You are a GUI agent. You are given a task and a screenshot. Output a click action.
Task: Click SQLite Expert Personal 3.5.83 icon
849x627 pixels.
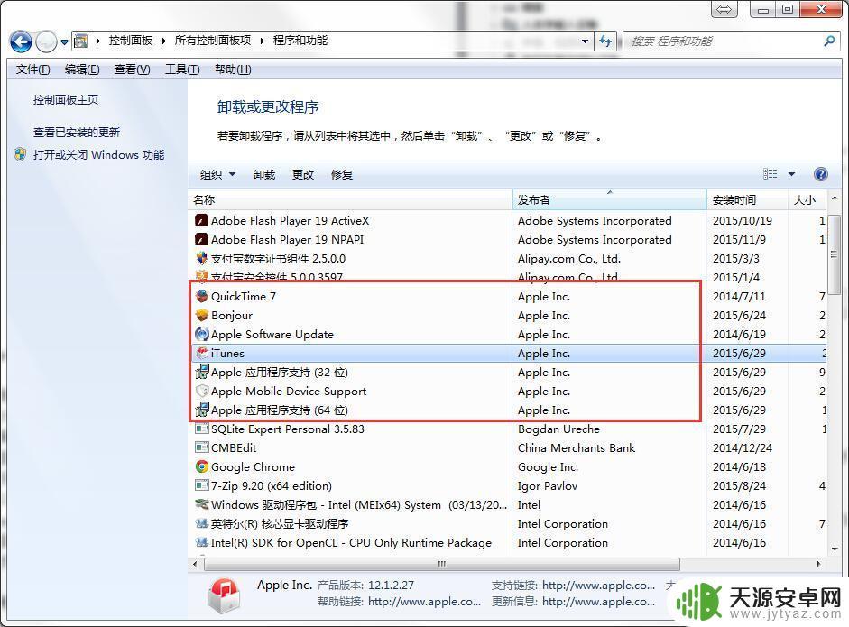201,429
